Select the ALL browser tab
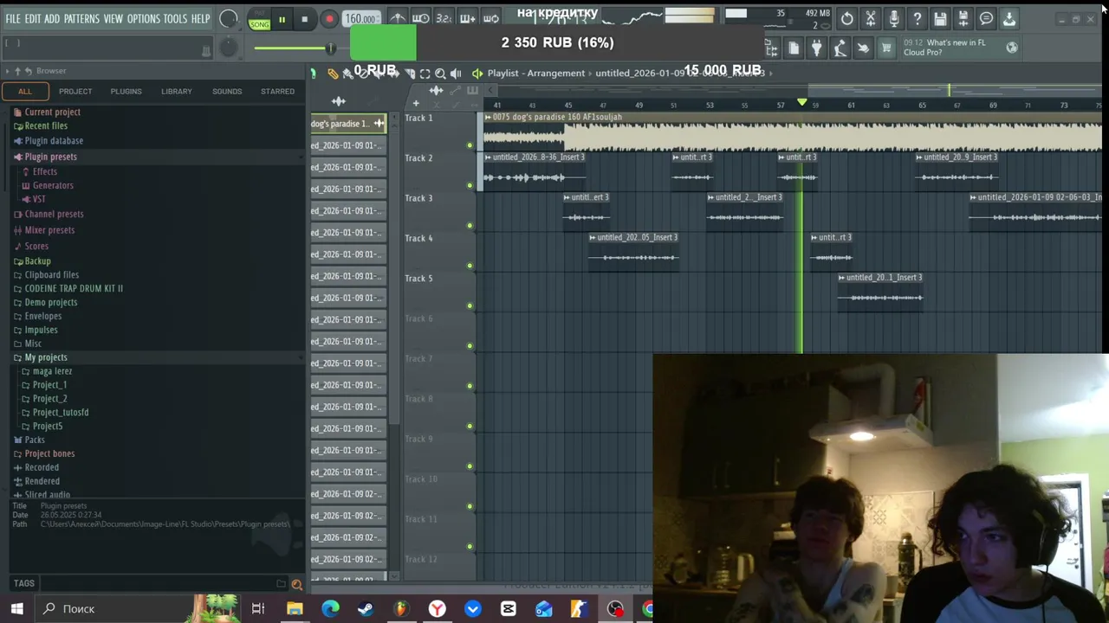 tap(25, 91)
